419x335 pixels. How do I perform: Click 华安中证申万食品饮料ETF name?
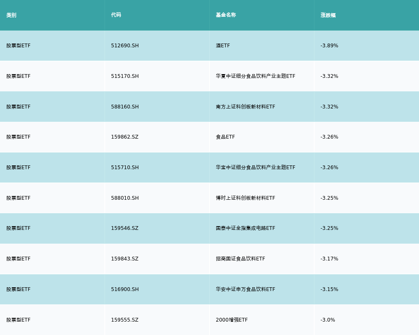[x=245, y=289]
